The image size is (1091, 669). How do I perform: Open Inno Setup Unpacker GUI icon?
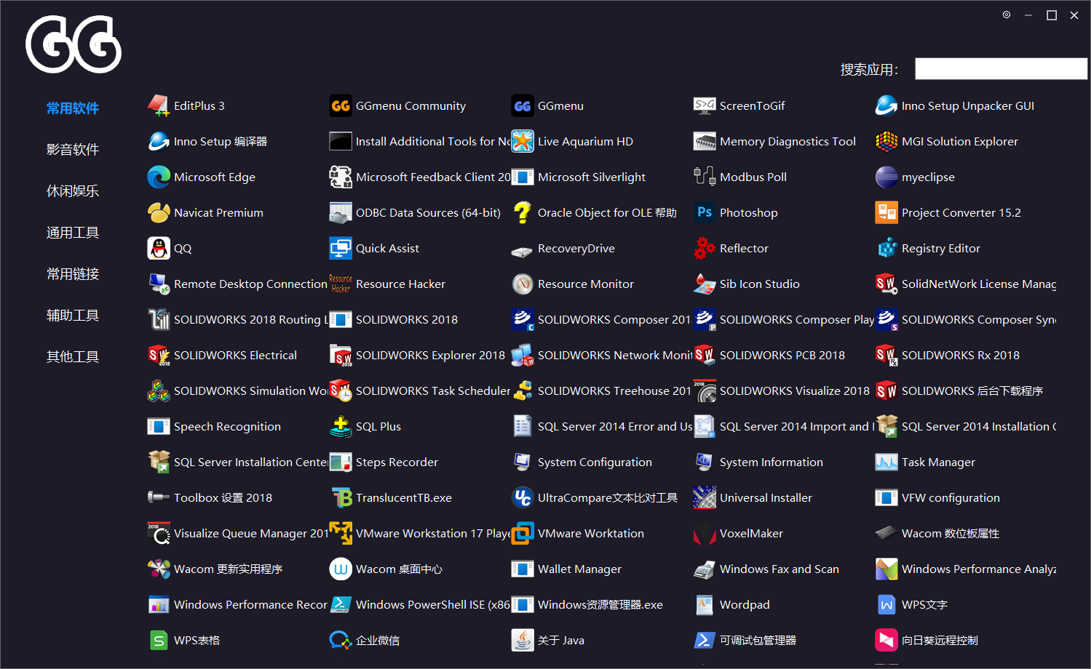[x=886, y=105]
